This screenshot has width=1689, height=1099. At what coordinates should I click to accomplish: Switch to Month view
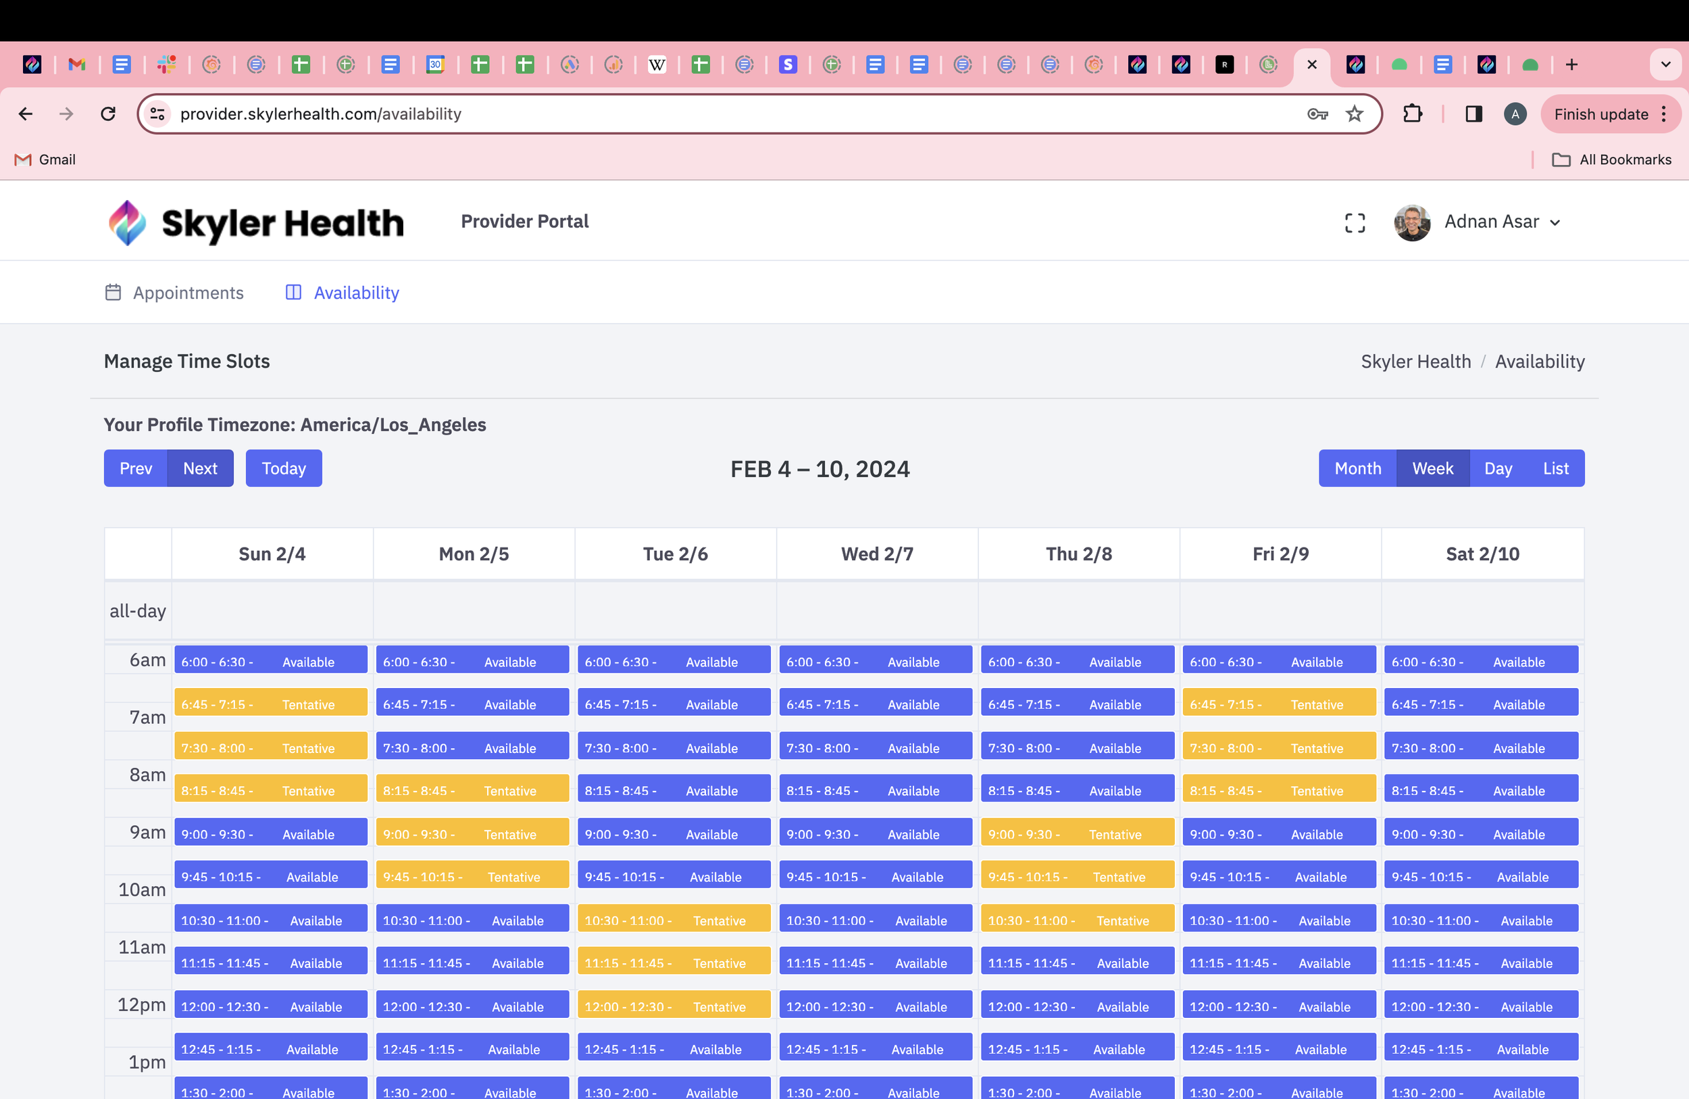(x=1357, y=468)
